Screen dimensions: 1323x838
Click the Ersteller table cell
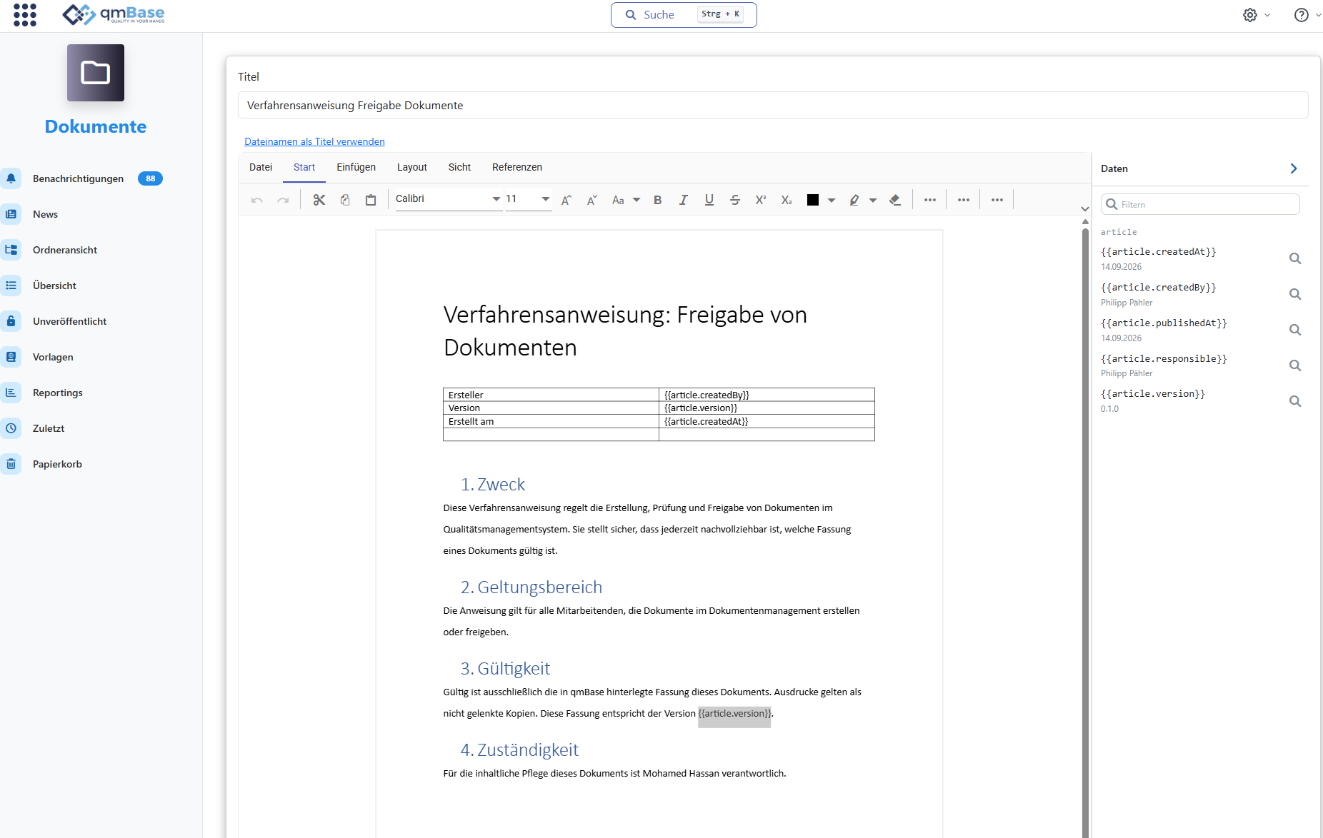tap(551, 395)
